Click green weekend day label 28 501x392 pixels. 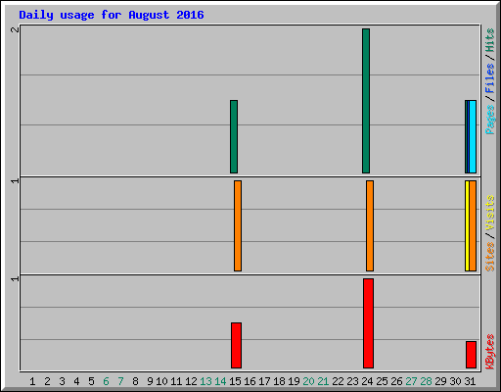click(426, 381)
